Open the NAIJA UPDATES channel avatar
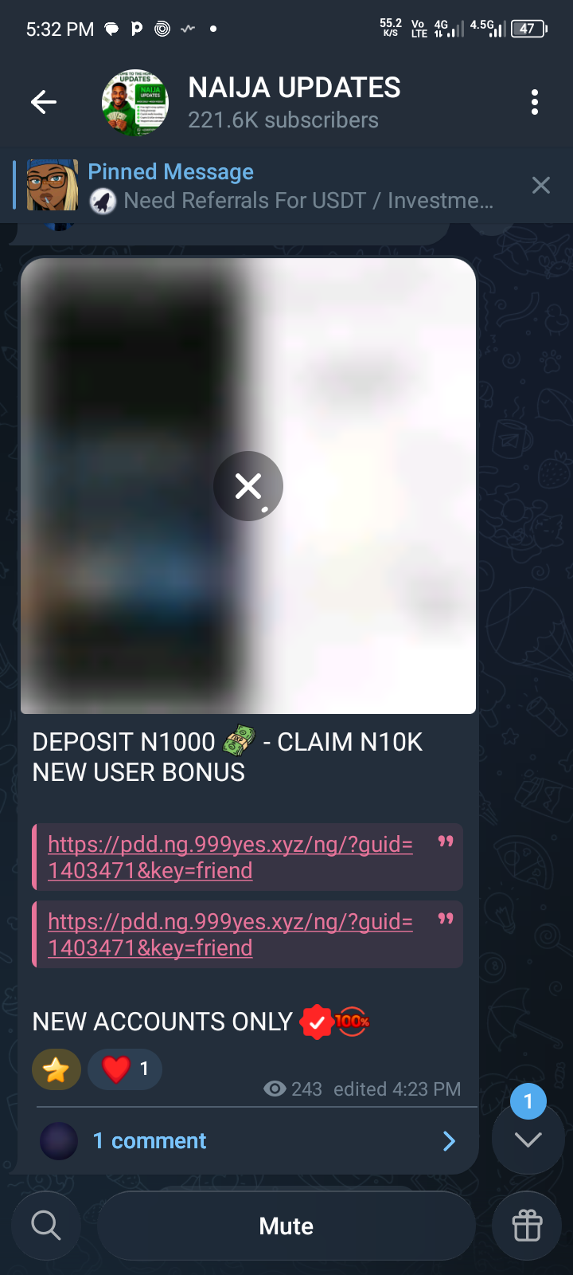 135,102
